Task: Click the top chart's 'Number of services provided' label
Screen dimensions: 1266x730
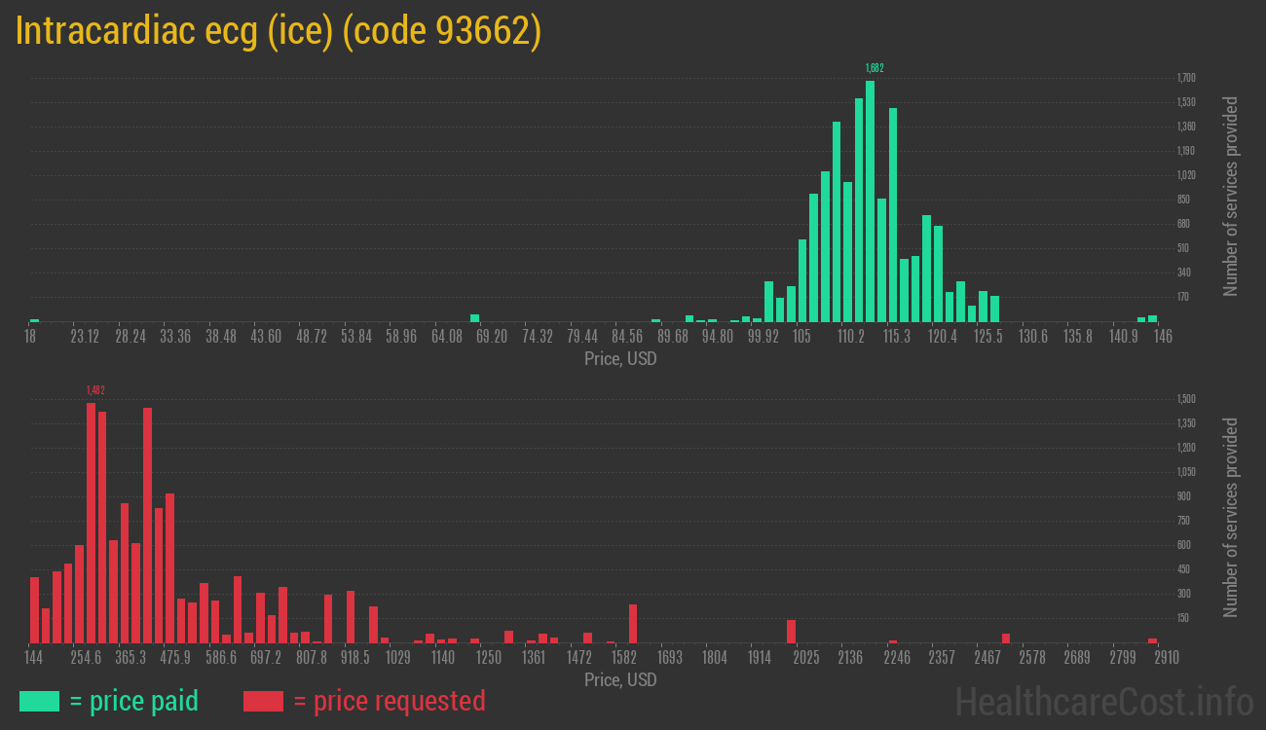Action: [1231, 196]
